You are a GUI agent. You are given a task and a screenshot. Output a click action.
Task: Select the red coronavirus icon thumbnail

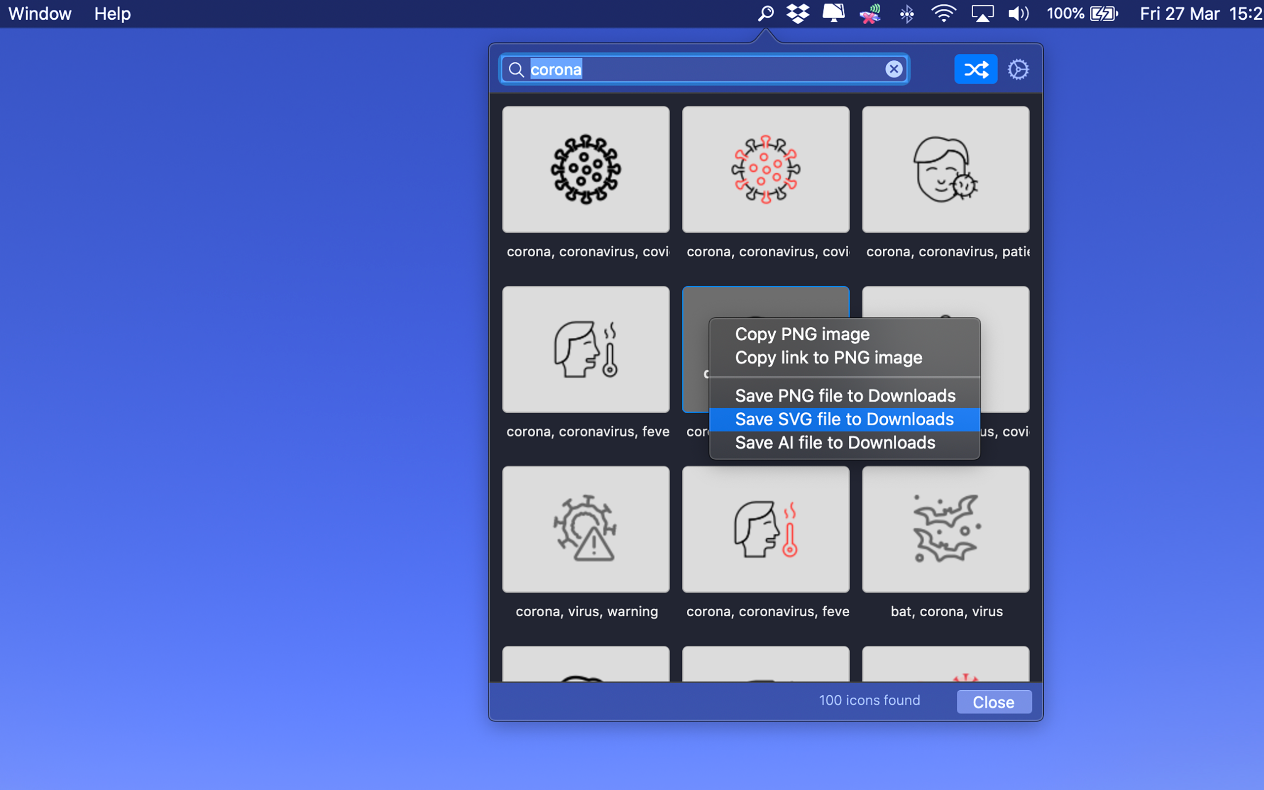(765, 169)
